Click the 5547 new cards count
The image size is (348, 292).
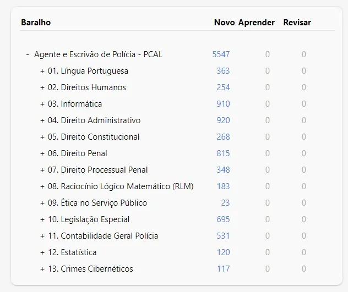[x=221, y=54]
